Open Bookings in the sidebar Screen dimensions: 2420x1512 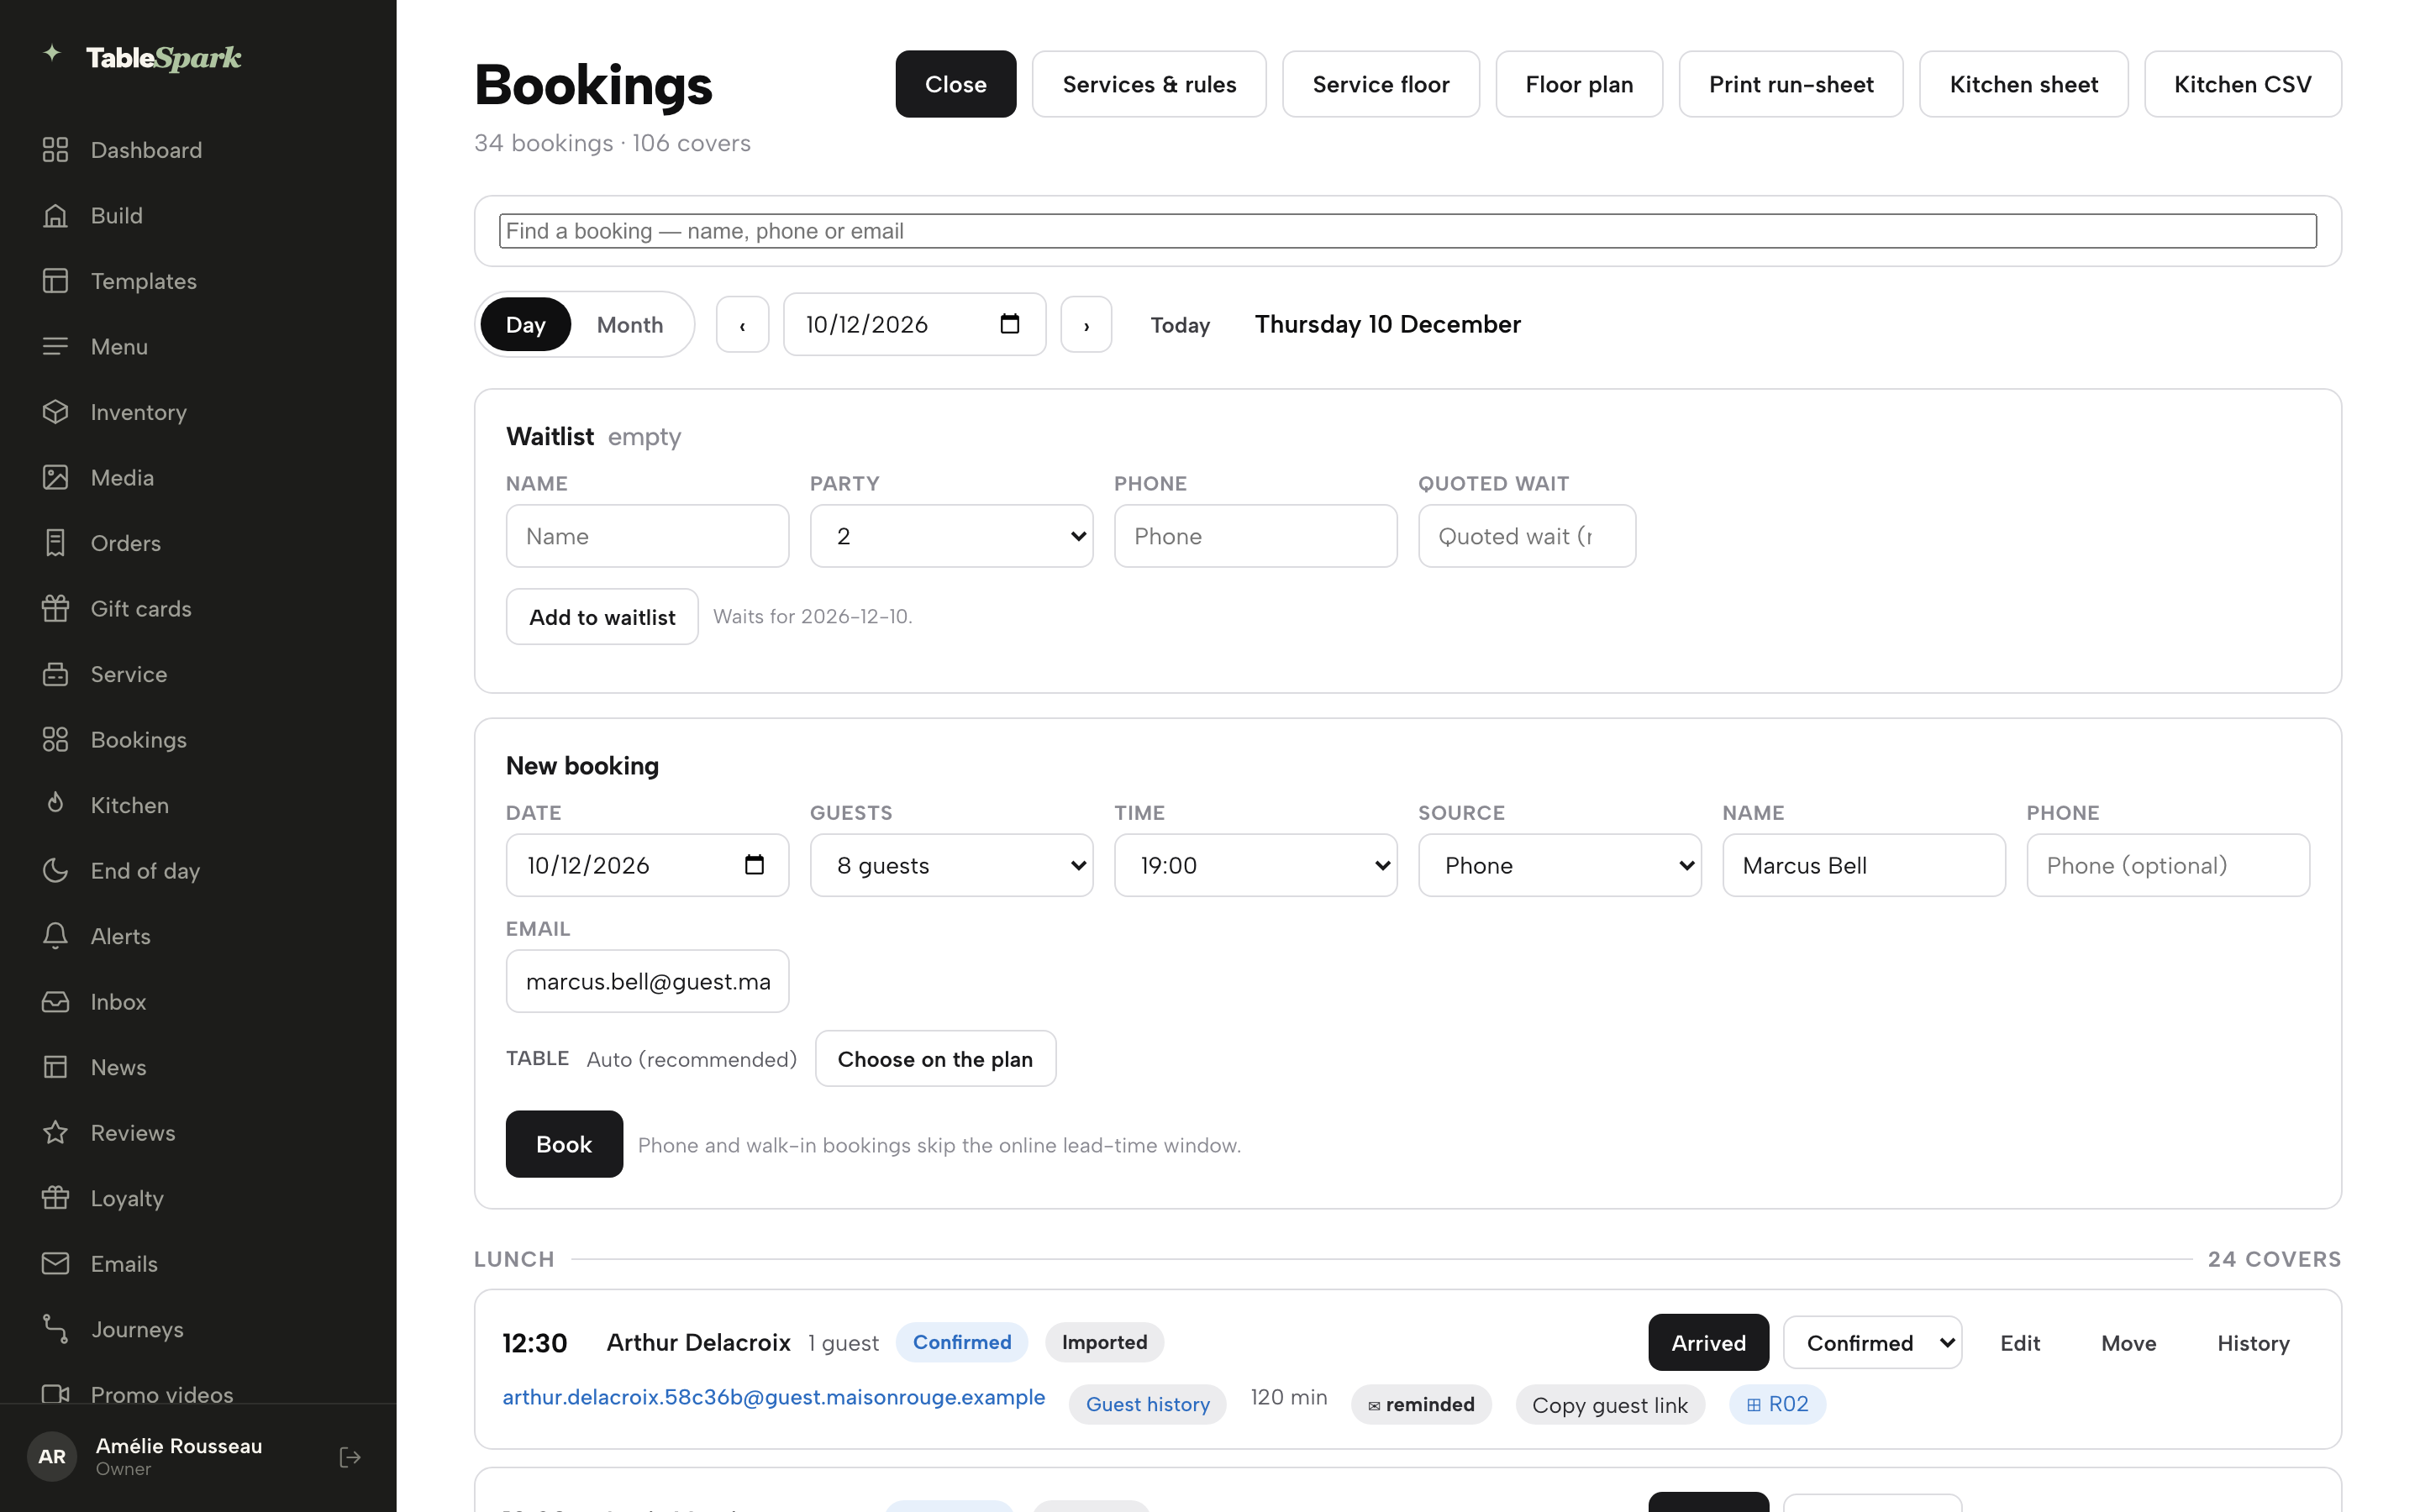[138, 739]
